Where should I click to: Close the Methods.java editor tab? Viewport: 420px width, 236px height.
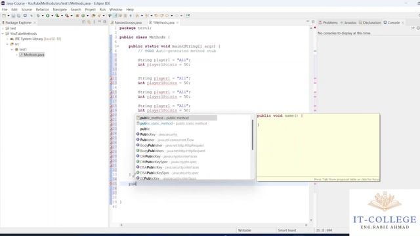tap(177, 23)
